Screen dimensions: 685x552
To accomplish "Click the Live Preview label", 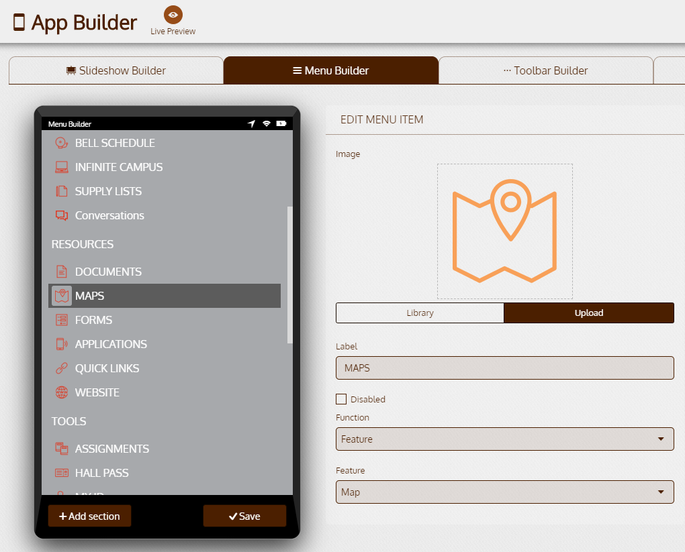I will click(x=173, y=32).
